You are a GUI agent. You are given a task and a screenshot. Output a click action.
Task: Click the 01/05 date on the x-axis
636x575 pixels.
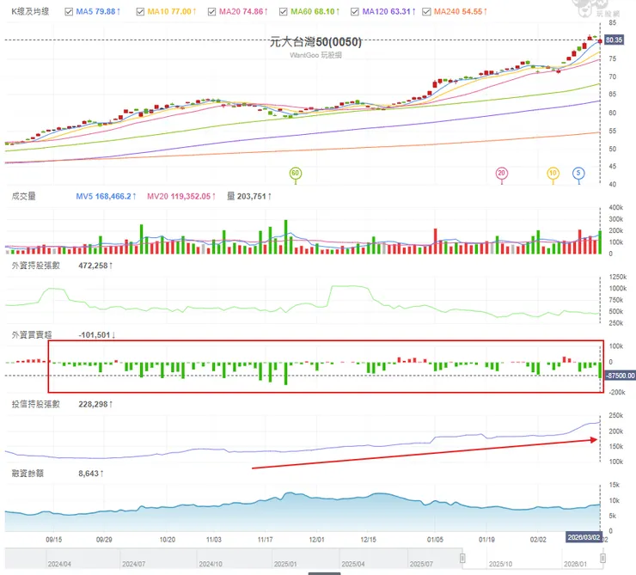(x=435, y=540)
